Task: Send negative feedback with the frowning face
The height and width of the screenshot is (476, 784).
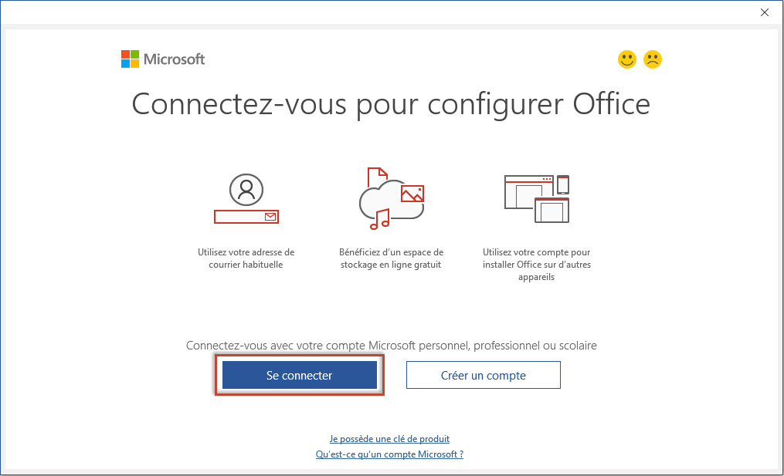Action: pos(653,59)
